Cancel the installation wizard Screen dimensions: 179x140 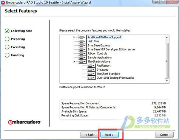click(164, 135)
